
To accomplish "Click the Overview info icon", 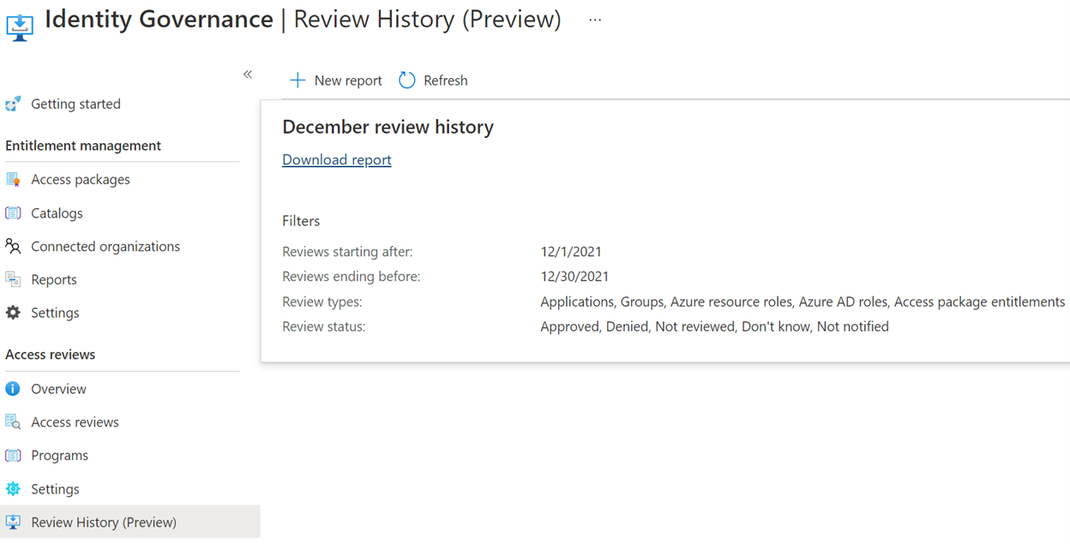I will pyautogui.click(x=13, y=389).
